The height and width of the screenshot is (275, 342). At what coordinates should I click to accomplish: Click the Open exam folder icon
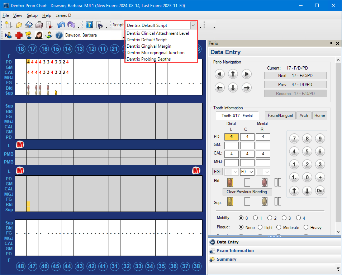pos(19,25)
